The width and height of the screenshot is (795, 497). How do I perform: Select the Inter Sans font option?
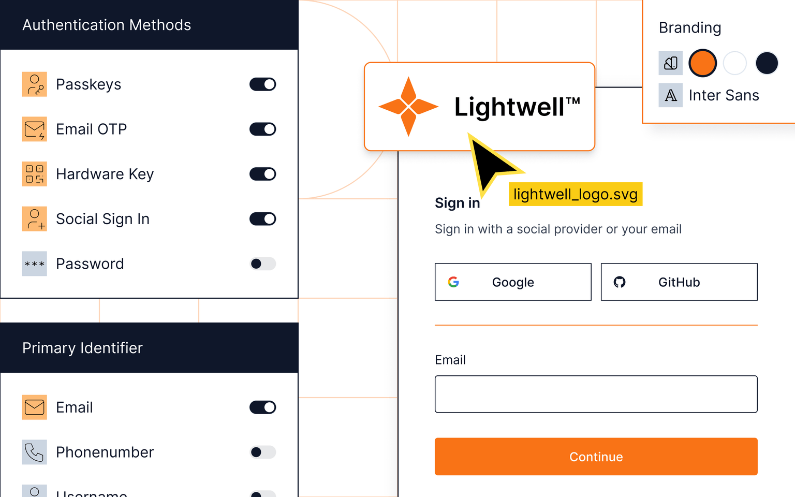coord(724,95)
